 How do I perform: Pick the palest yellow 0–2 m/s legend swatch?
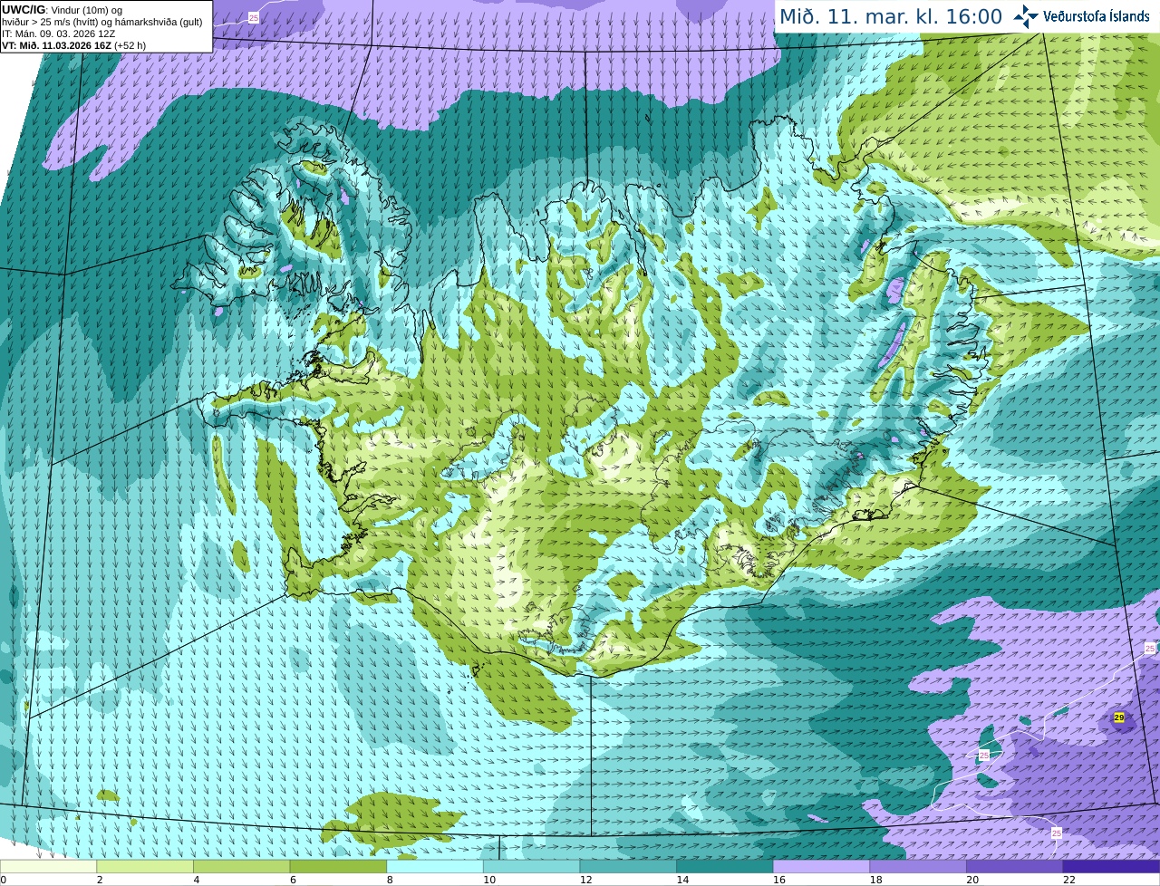[x=48, y=867]
